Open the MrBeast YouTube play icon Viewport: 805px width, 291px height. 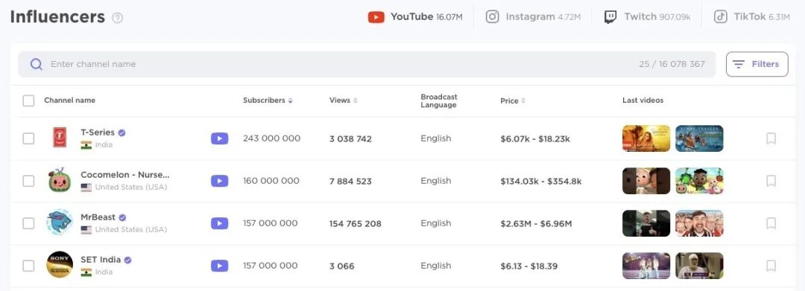pos(219,223)
